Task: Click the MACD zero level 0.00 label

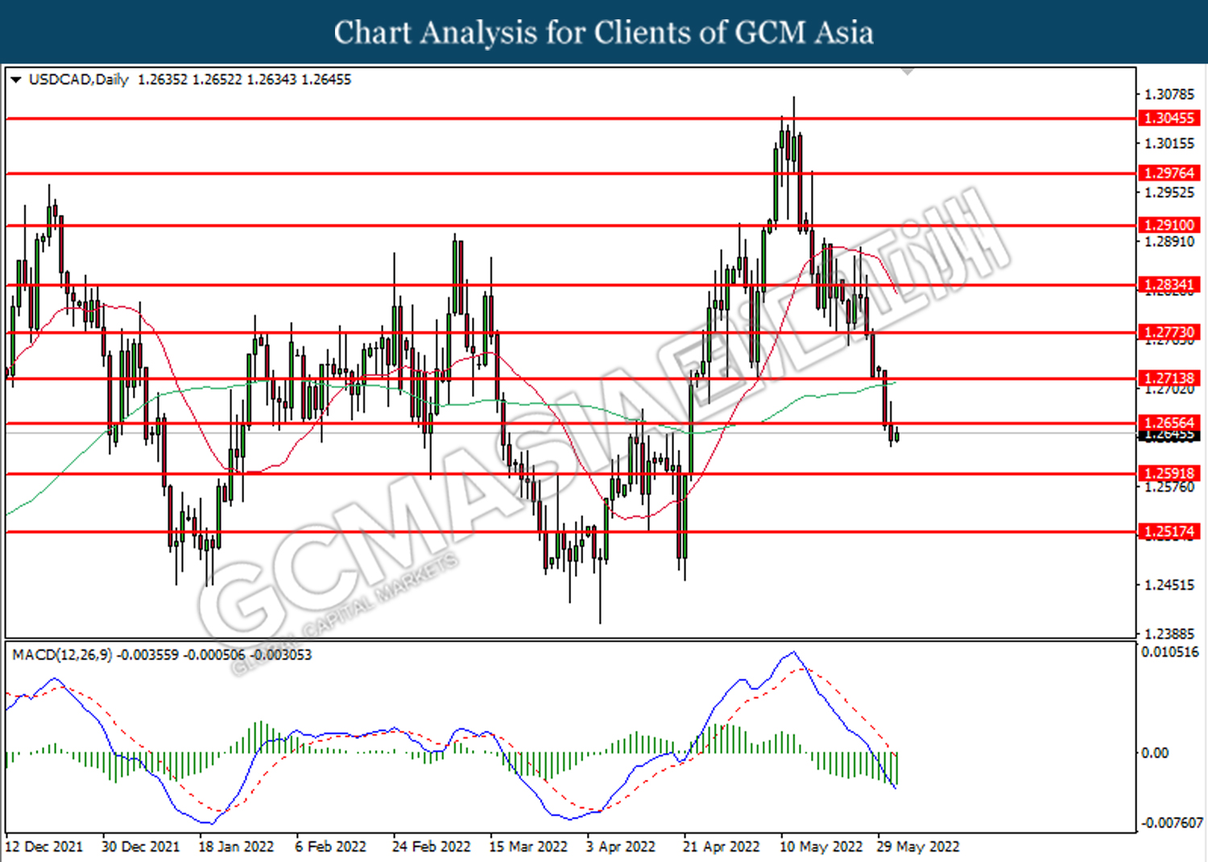Action: [x=1155, y=753]
